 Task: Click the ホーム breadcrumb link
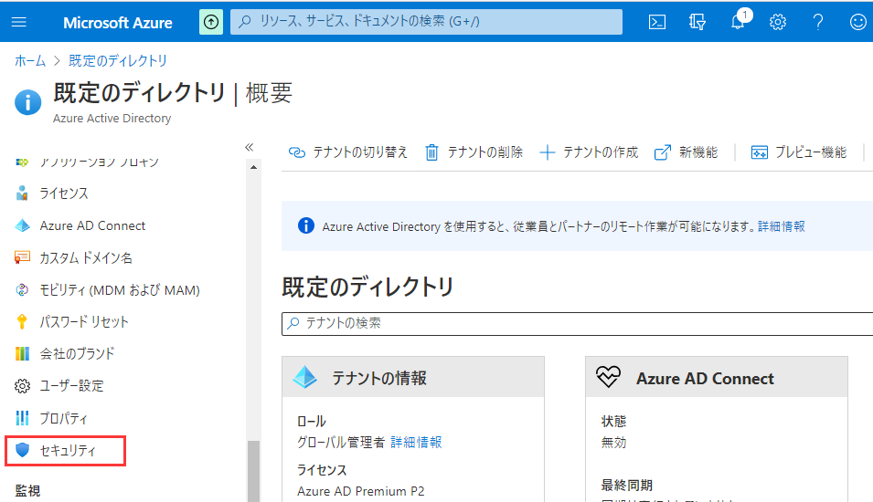click(x=30, y=60)
